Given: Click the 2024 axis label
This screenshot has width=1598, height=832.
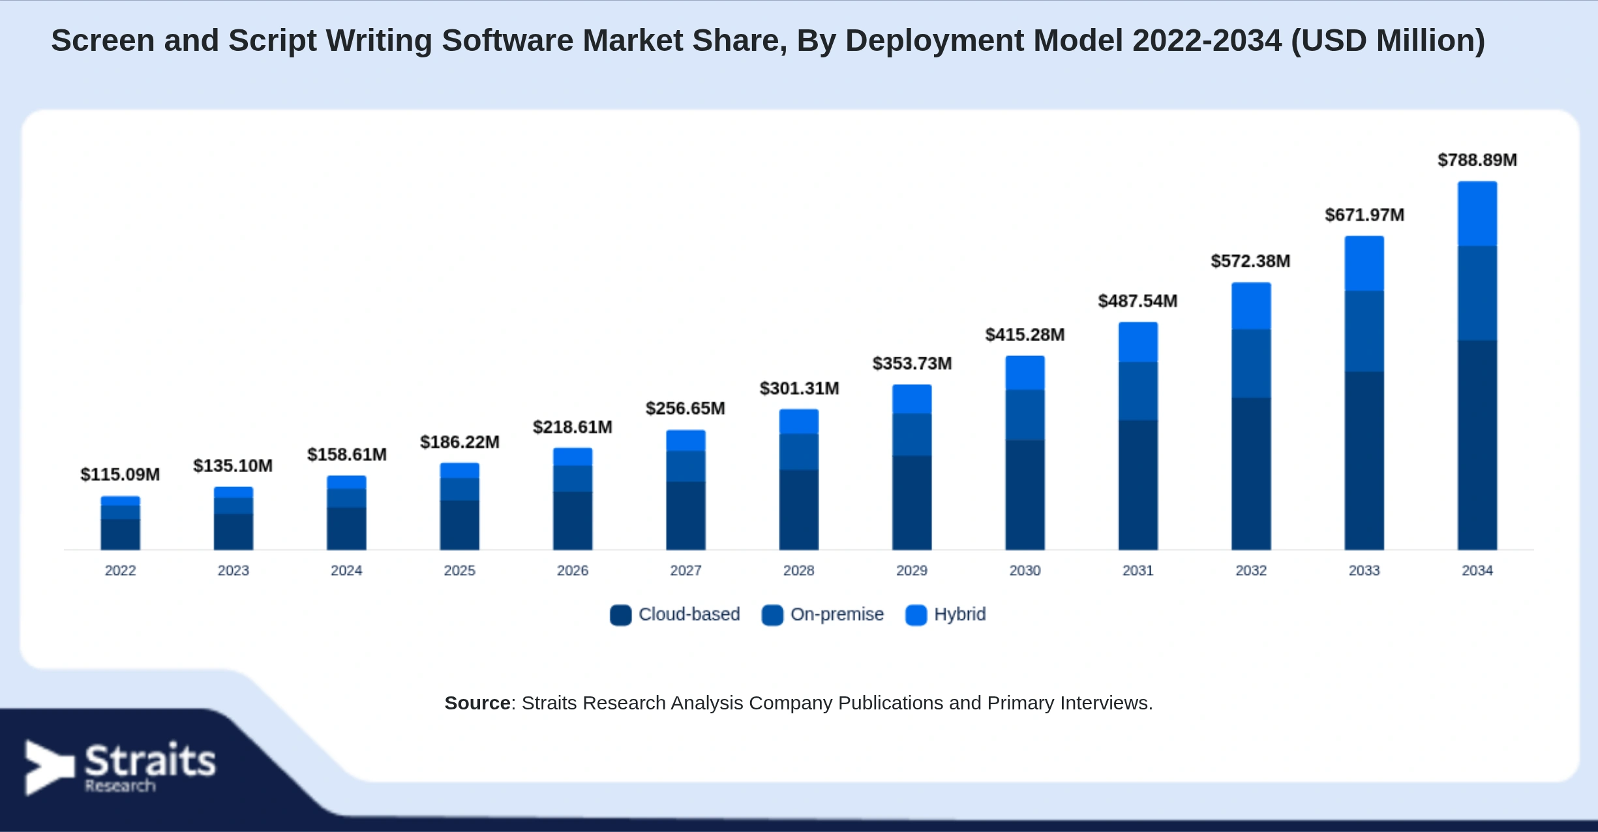Looking at the screenshot, I should [x=346, y=571].
